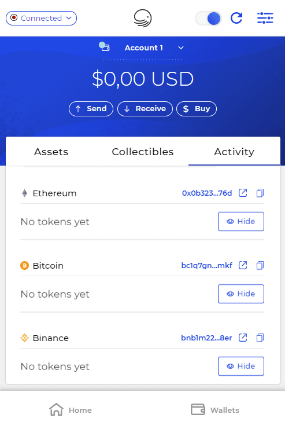
Task: Hide the Ethereum tokens section
Action: (x=241, y=221)
